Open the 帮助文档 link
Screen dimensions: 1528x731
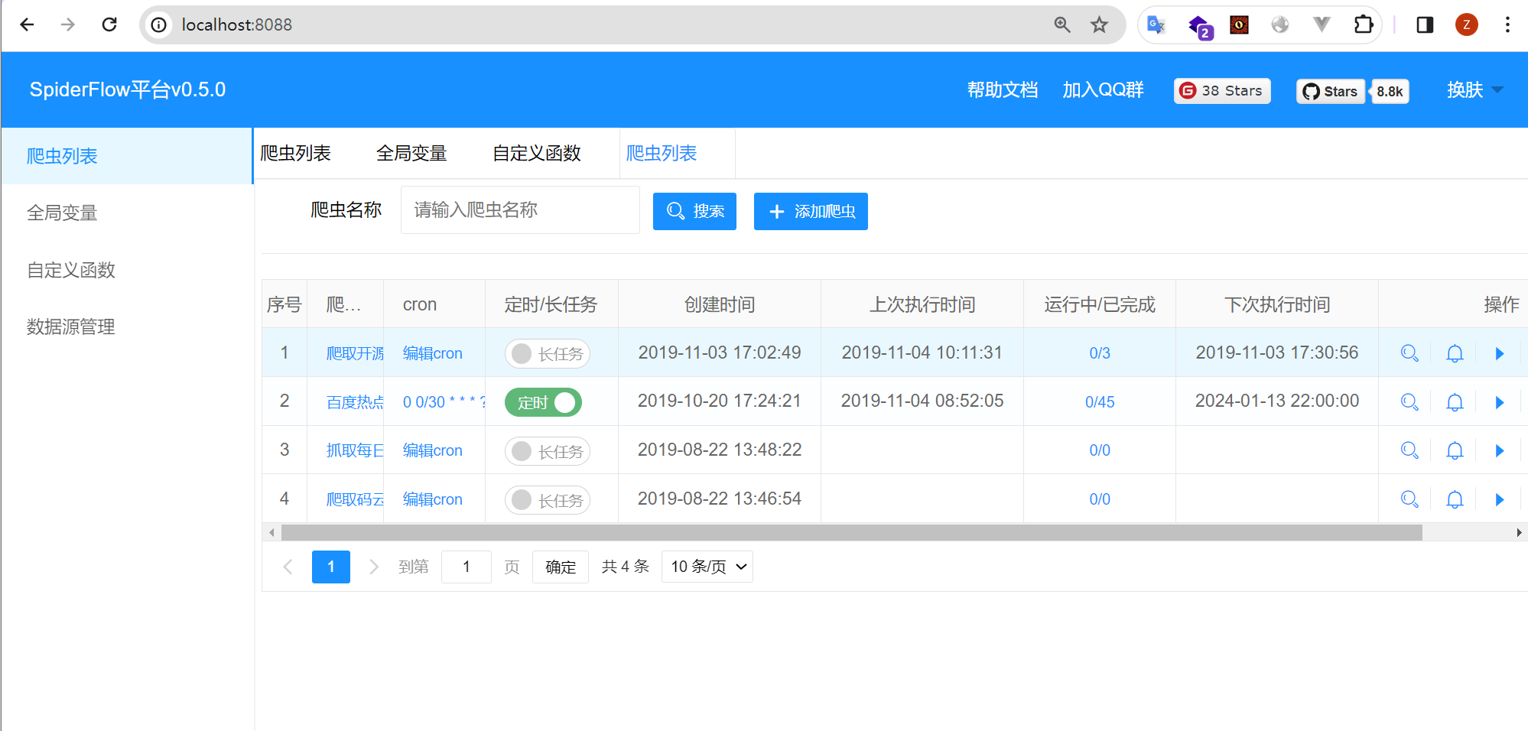pyautogui.click(x=1002, y=90)
